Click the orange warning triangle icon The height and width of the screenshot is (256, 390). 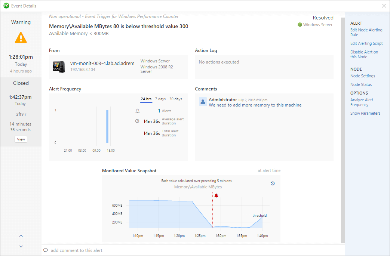pos(21,37)
